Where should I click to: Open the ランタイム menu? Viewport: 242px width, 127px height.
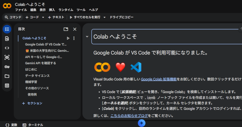click(x=66, y=10)
